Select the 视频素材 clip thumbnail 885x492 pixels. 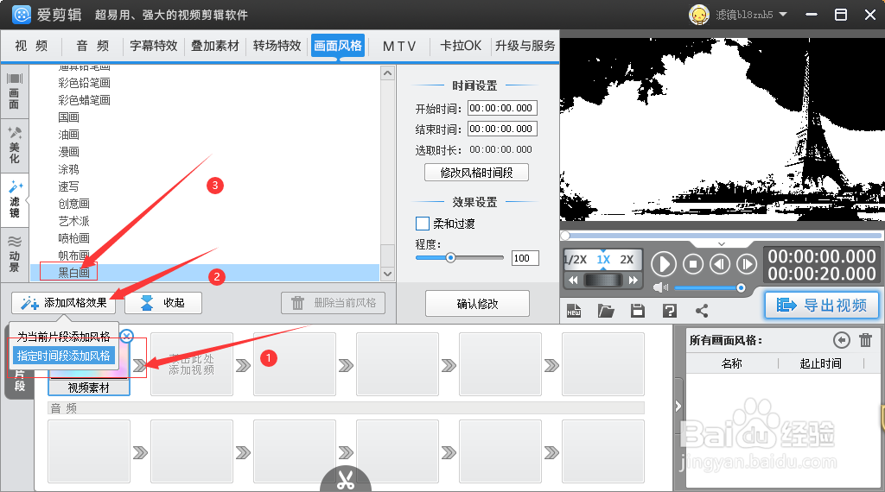(89, 364)
